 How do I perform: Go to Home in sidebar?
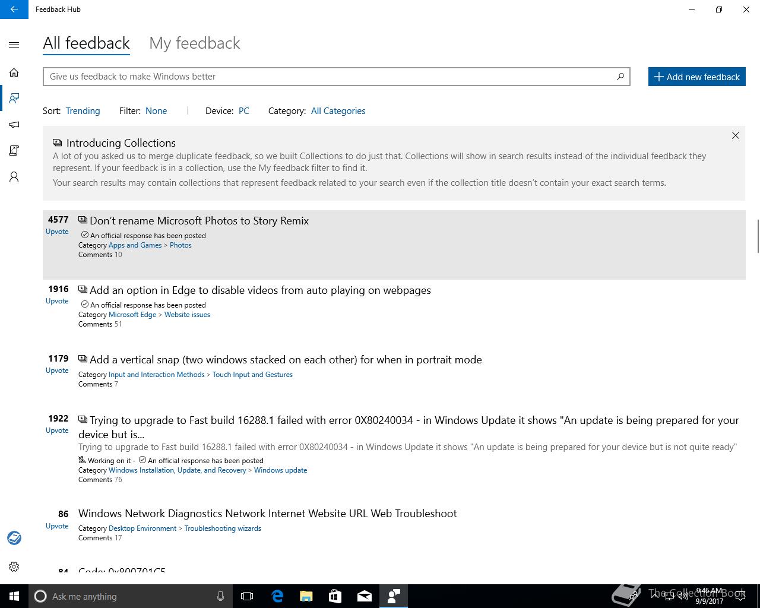(x=14, y=72)
